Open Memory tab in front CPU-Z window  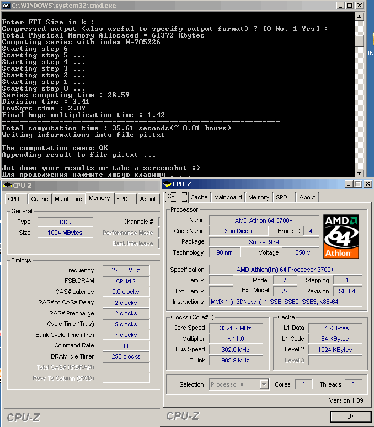pos(258,197)
